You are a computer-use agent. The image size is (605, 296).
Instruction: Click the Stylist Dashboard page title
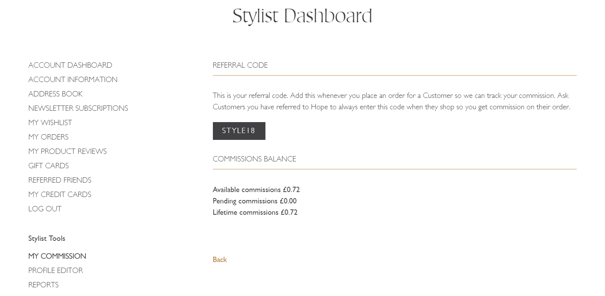(302, 16)
